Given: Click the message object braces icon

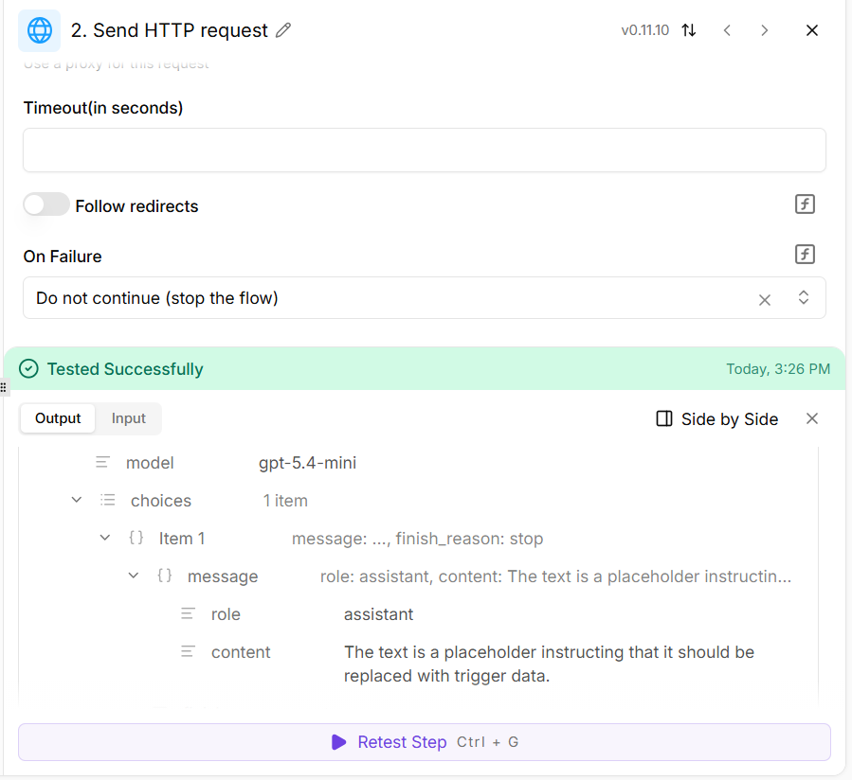Looking at the screenshot, I should click(165, 576).
